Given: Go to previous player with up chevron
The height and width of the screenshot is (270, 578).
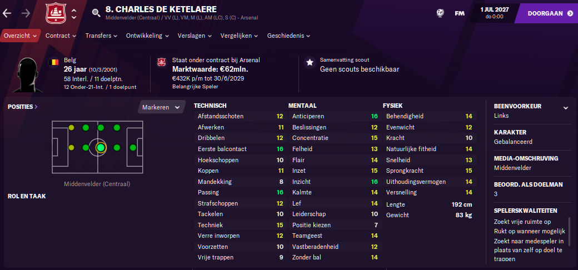Looking at the screenshot, I should [x=74, y=10].
